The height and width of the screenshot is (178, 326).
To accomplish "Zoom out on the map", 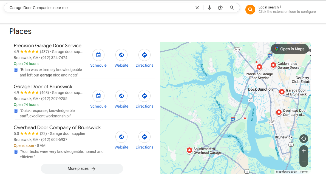I will [x=304, y=162].
